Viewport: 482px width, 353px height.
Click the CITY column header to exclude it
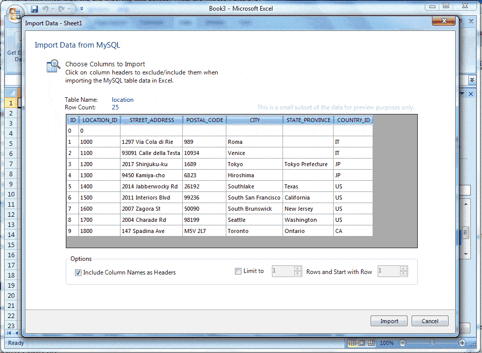254,120
